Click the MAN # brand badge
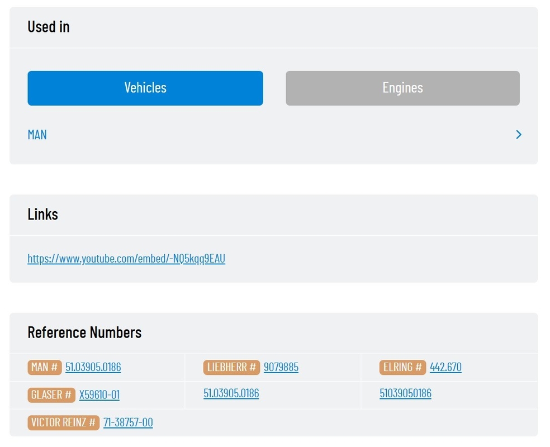The height and width of the screenshot is (447, 550). point(45,368)
